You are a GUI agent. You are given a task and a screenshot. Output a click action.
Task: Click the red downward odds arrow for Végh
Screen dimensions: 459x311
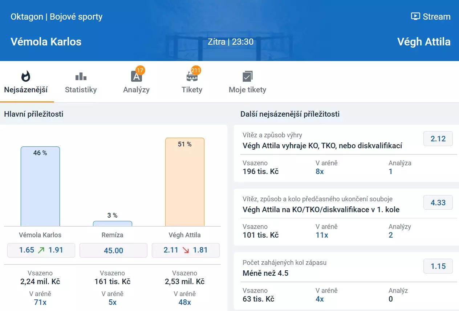(186, 250)
